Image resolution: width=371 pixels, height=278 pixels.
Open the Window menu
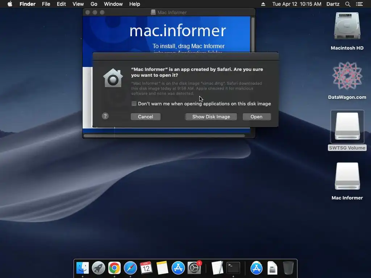pyautogui.click(x=113, y=4)
